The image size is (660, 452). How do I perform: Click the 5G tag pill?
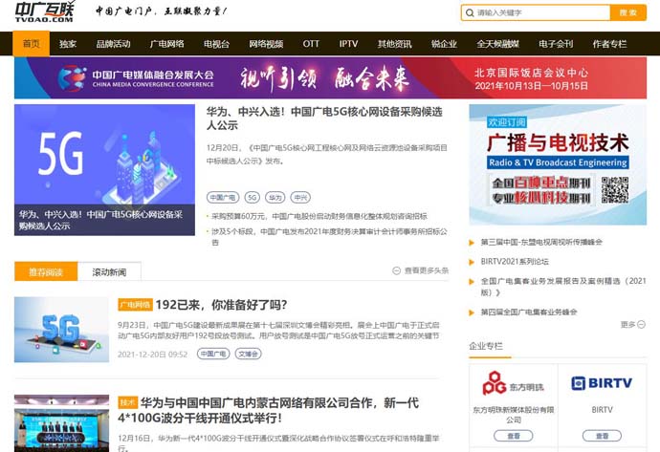253,197
